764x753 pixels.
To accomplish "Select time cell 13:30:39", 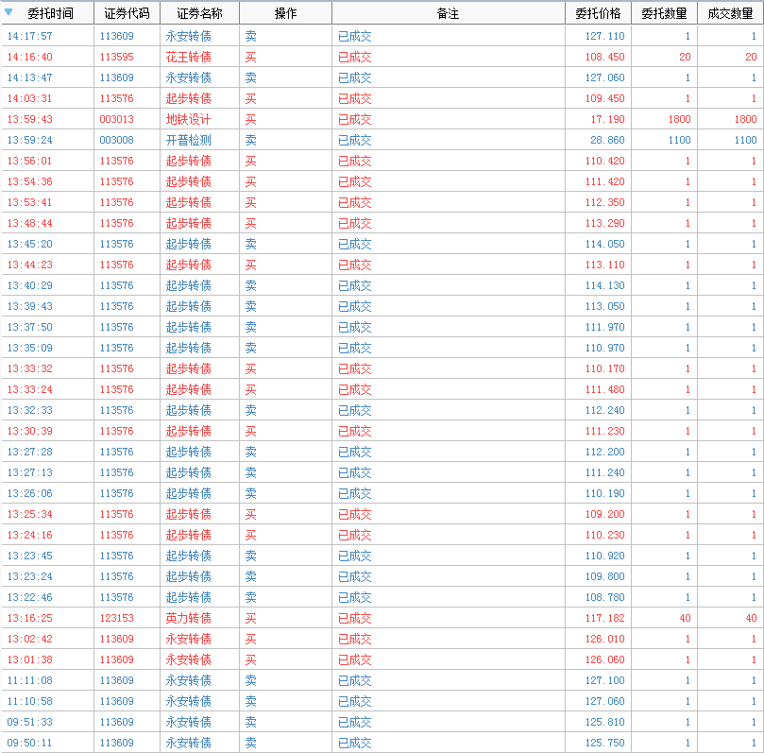I will point(29,432).
